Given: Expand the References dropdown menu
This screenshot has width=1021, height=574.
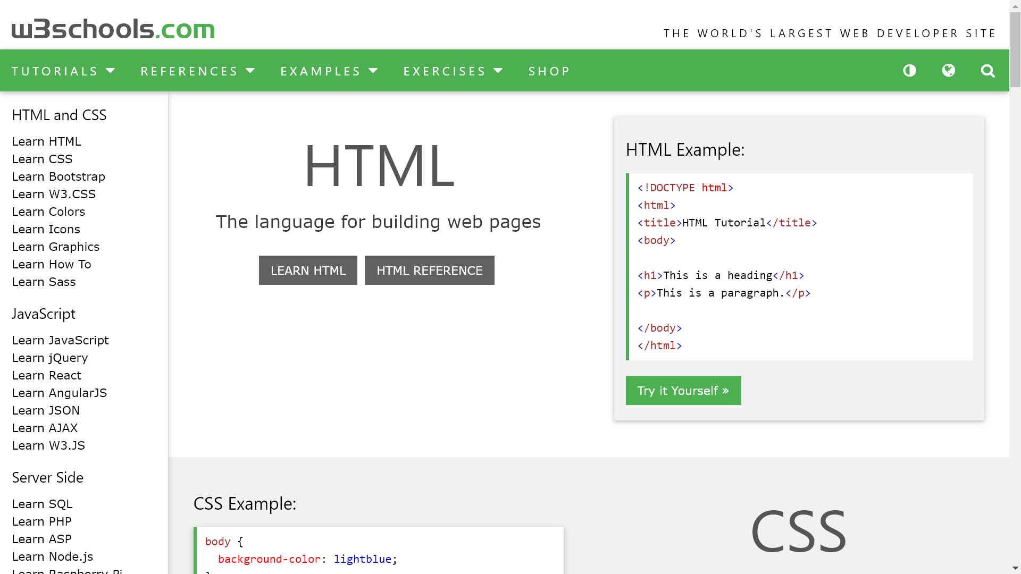Looking at the screenshot, I should coord(198,71).
